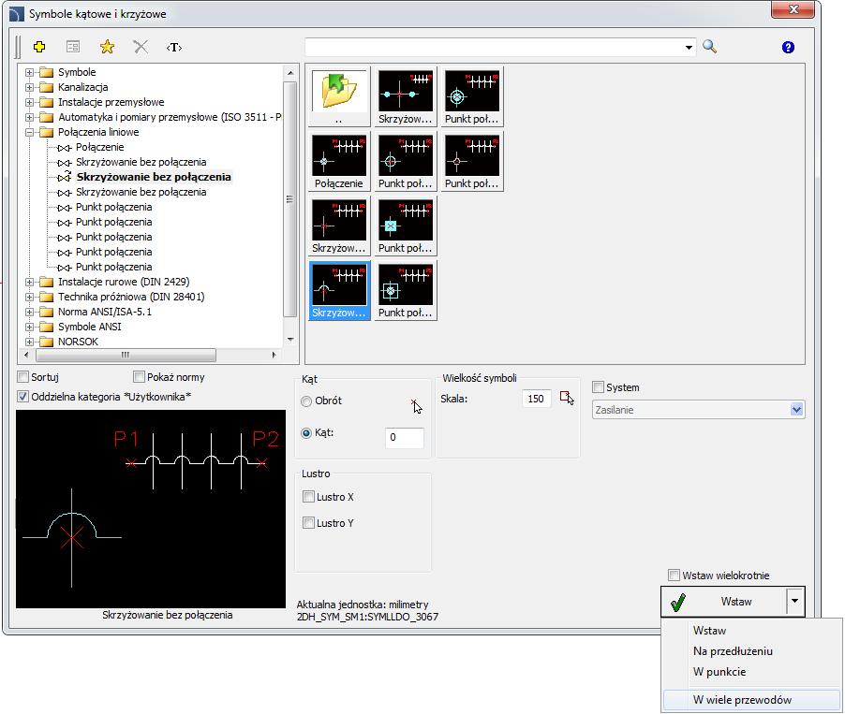
Task: Click the <T> text attributes icon
Action: [174, 48]
